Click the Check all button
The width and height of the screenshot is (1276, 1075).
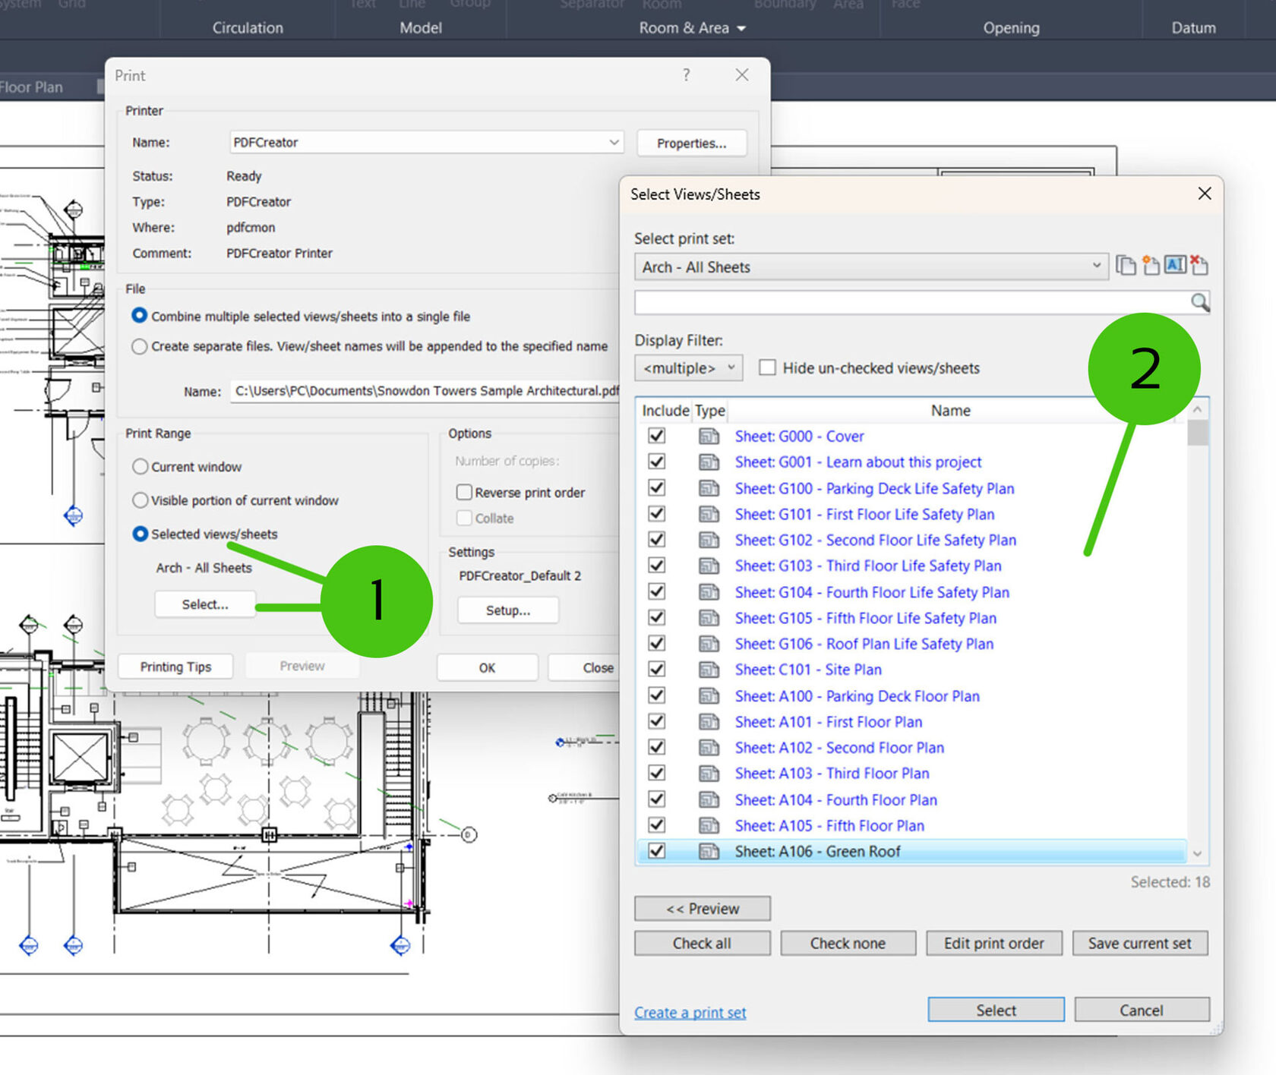[x=702, y=943]
